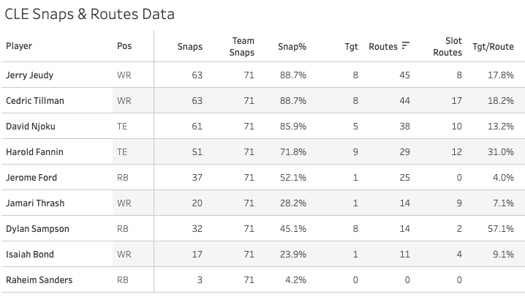The image size is (525, 297).
Task: Click Isaiah Bond player name
Action: tap(30, 255)
